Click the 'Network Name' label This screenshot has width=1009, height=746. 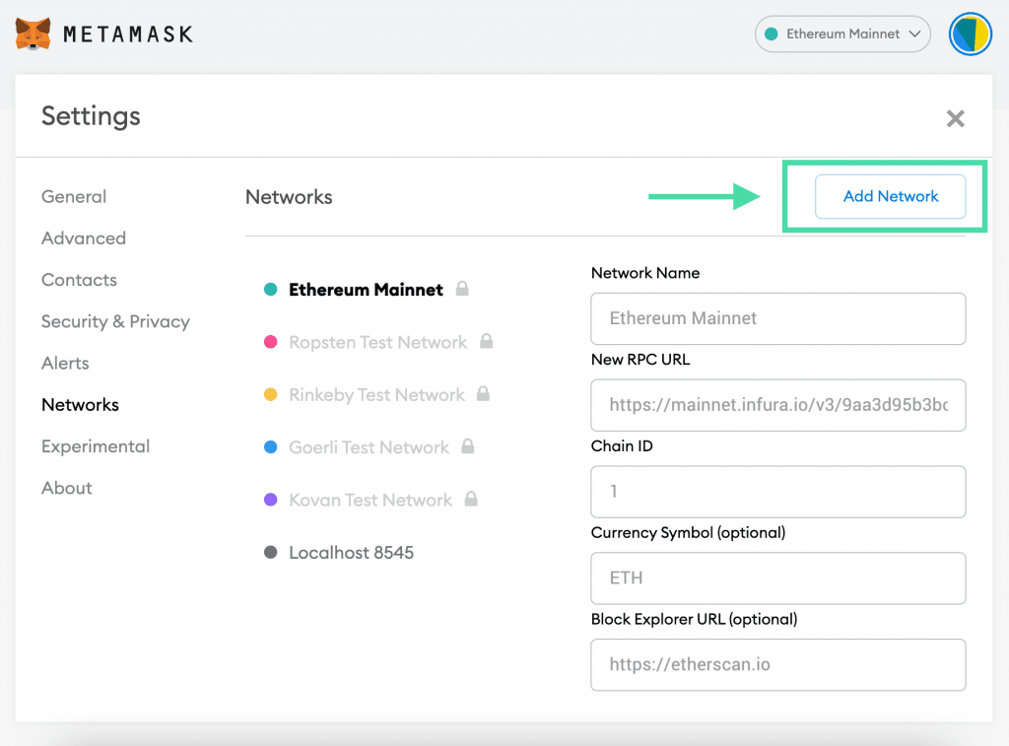click(x=645, y=273)
